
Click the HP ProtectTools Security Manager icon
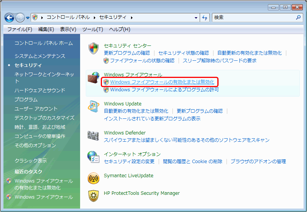pos(94,196)
